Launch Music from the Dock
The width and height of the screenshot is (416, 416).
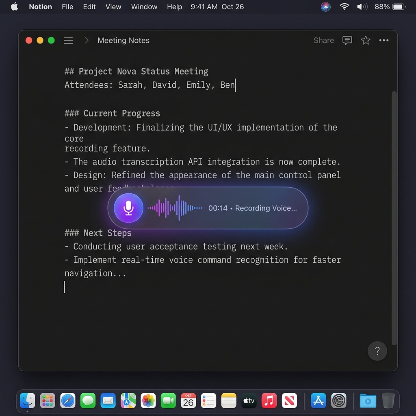pos(269,401)
